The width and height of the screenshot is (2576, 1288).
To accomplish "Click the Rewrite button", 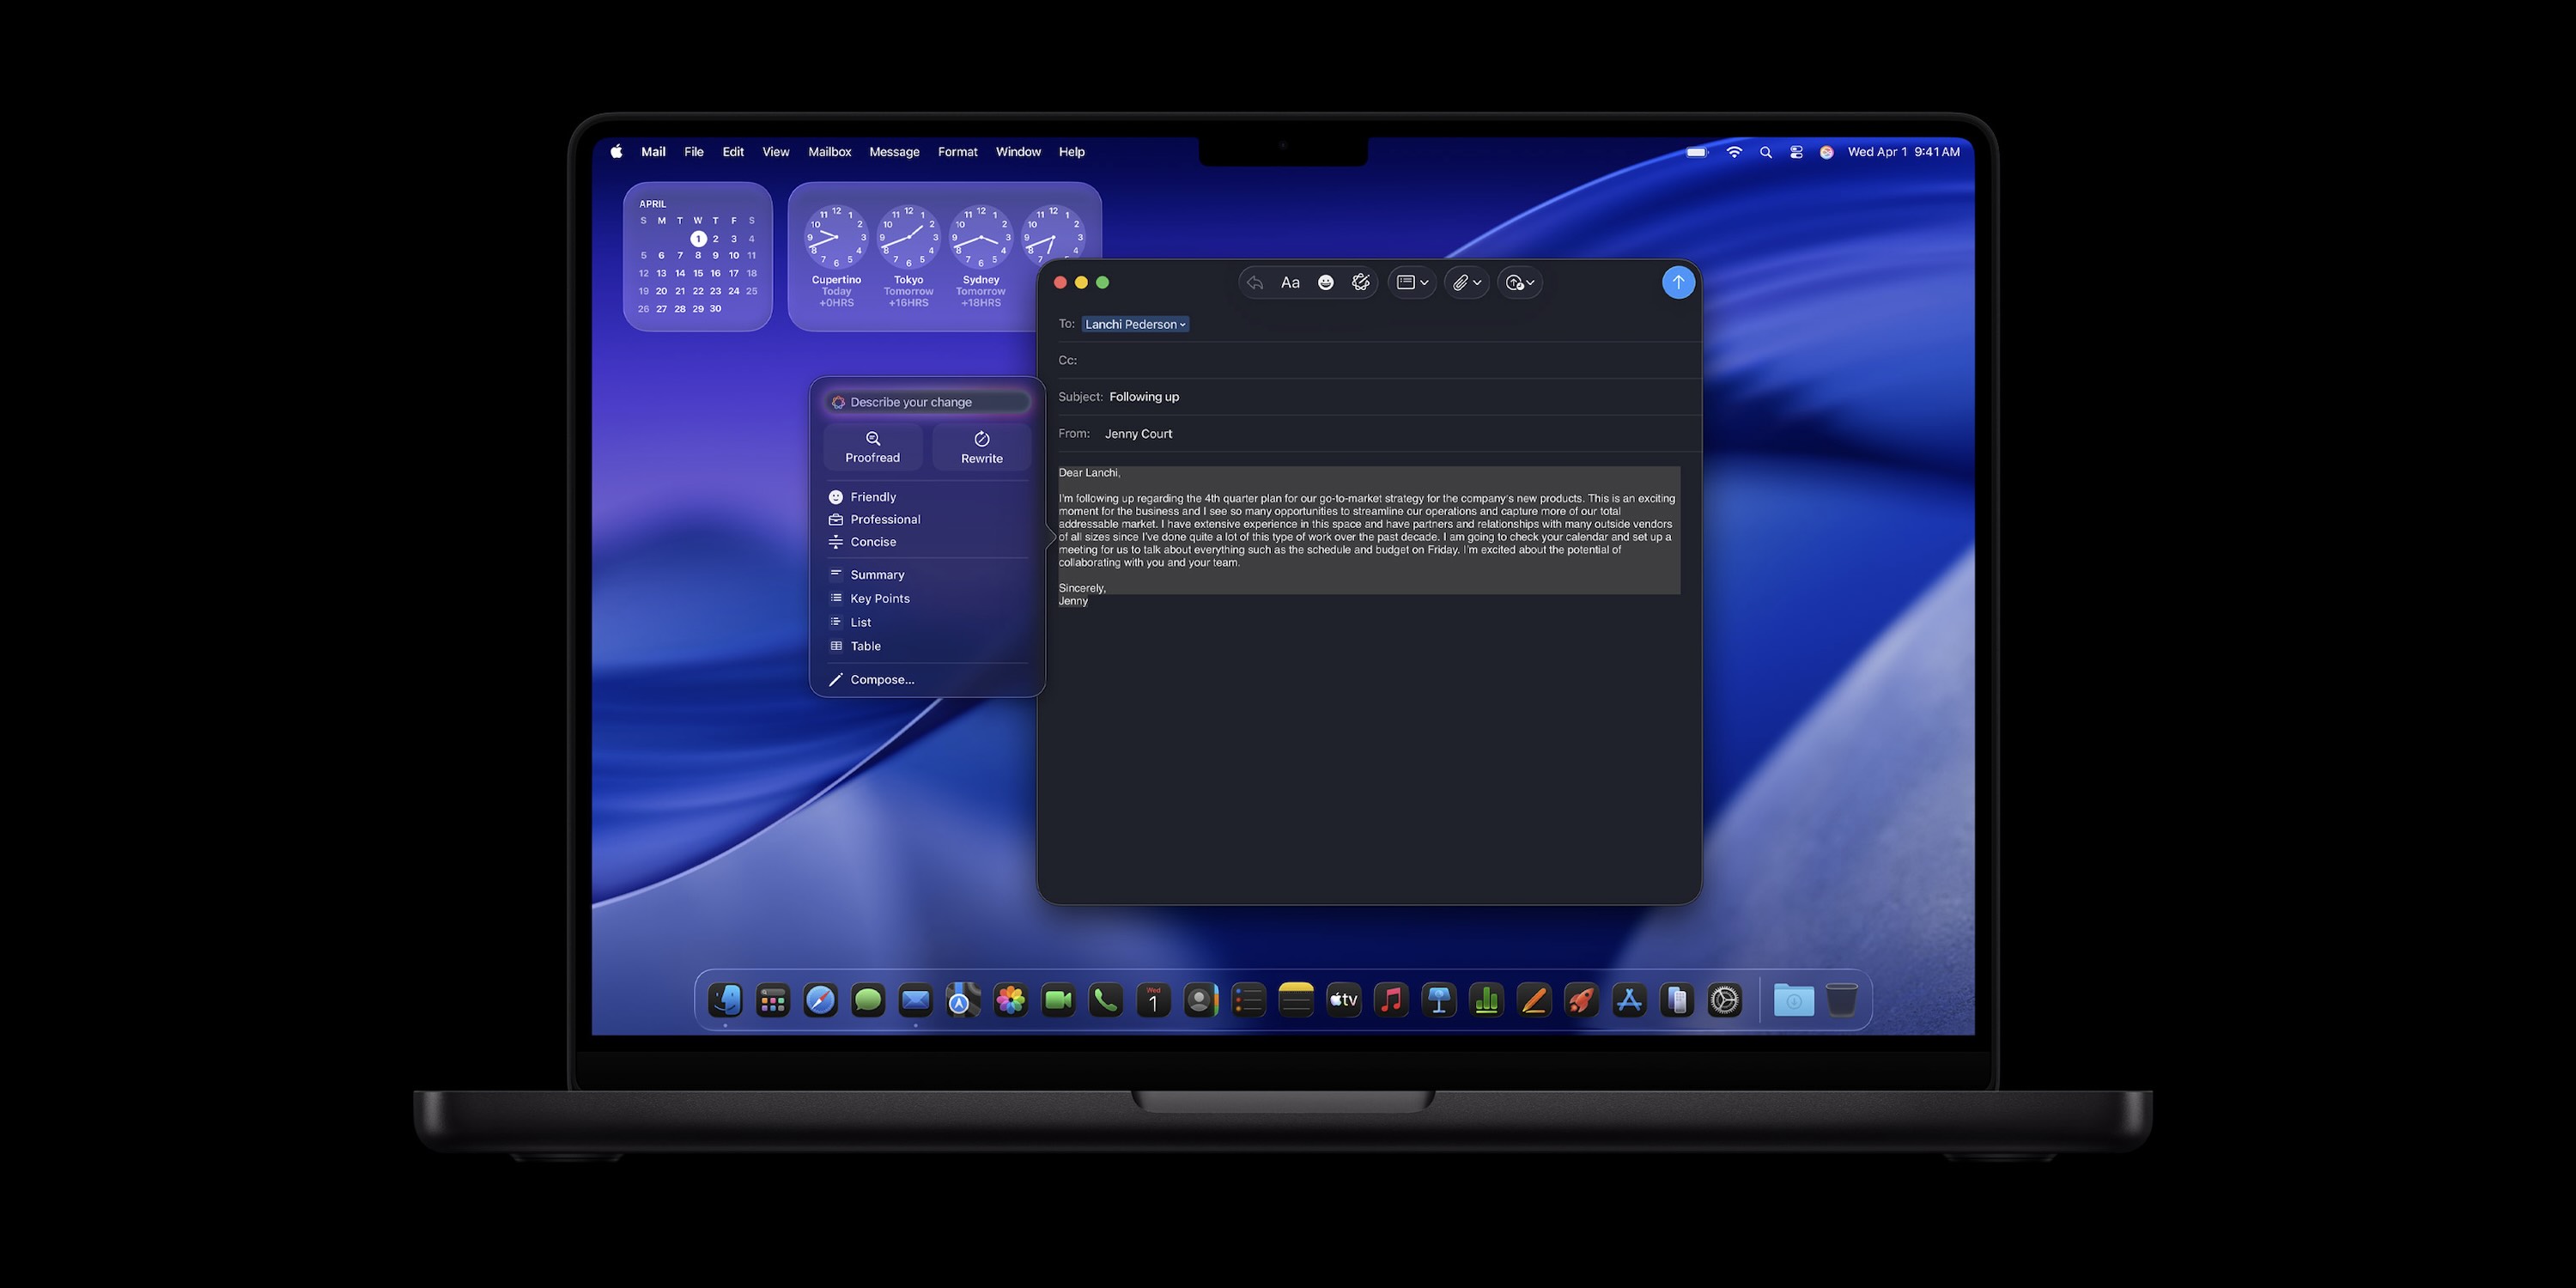I will (x=981, y=446).
